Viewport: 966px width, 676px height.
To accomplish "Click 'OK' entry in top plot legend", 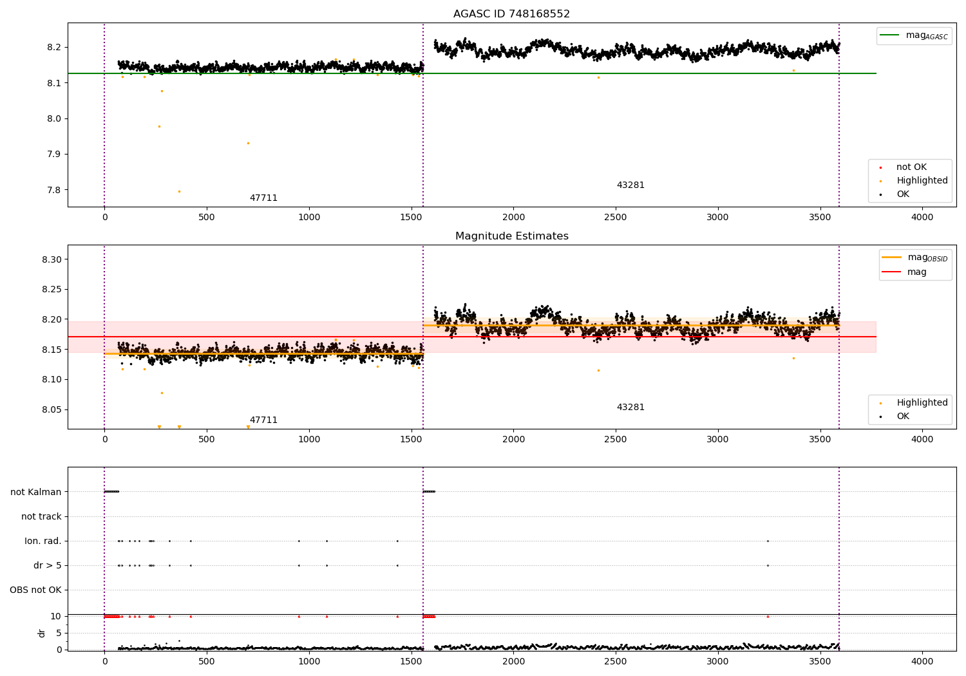I will pyautogui.click(x=903, y=194).
